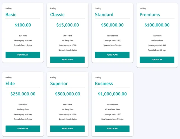
Task: Select the Basic plan title
Action: [x=11, y=15]
